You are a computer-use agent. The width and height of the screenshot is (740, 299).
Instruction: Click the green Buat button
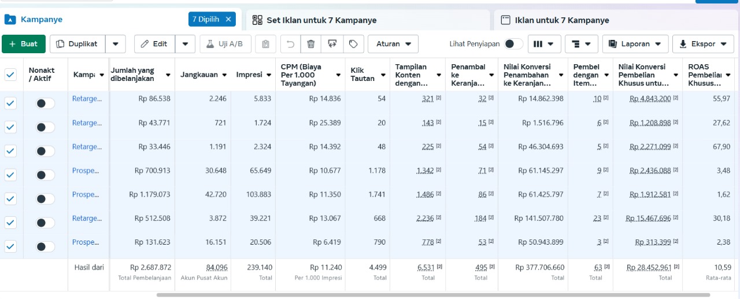pyautogui.click(x=23, y=44)
